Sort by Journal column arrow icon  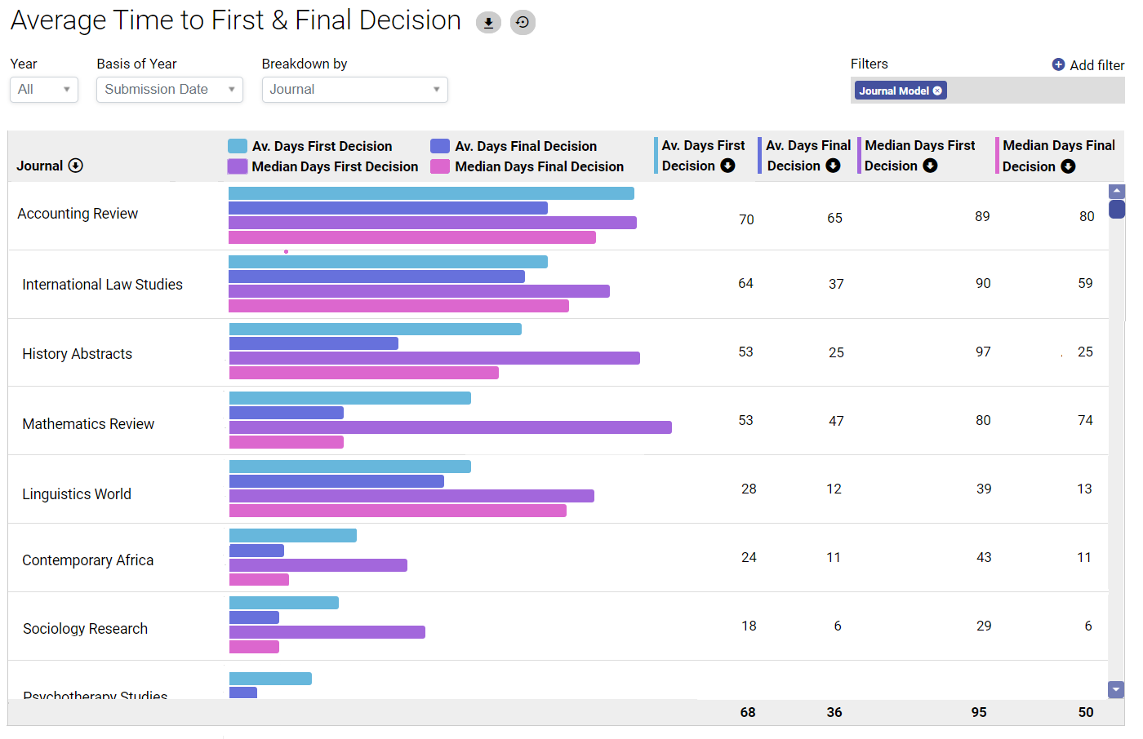coord(76,166)
